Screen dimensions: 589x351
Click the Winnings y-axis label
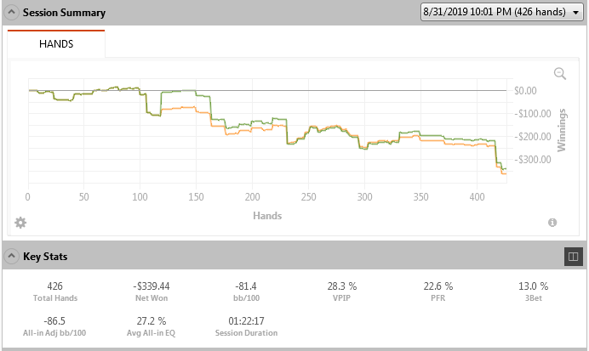(562, 130)
